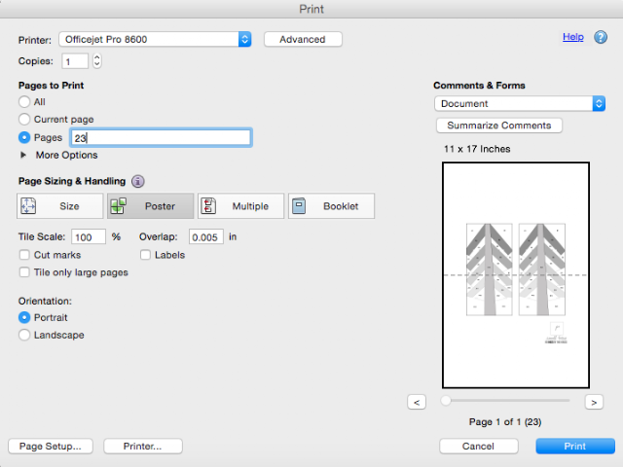Viewport: 623px width, 467px height.
Task: Choose the Booklet printing option
Action: (x=331, y=206)
